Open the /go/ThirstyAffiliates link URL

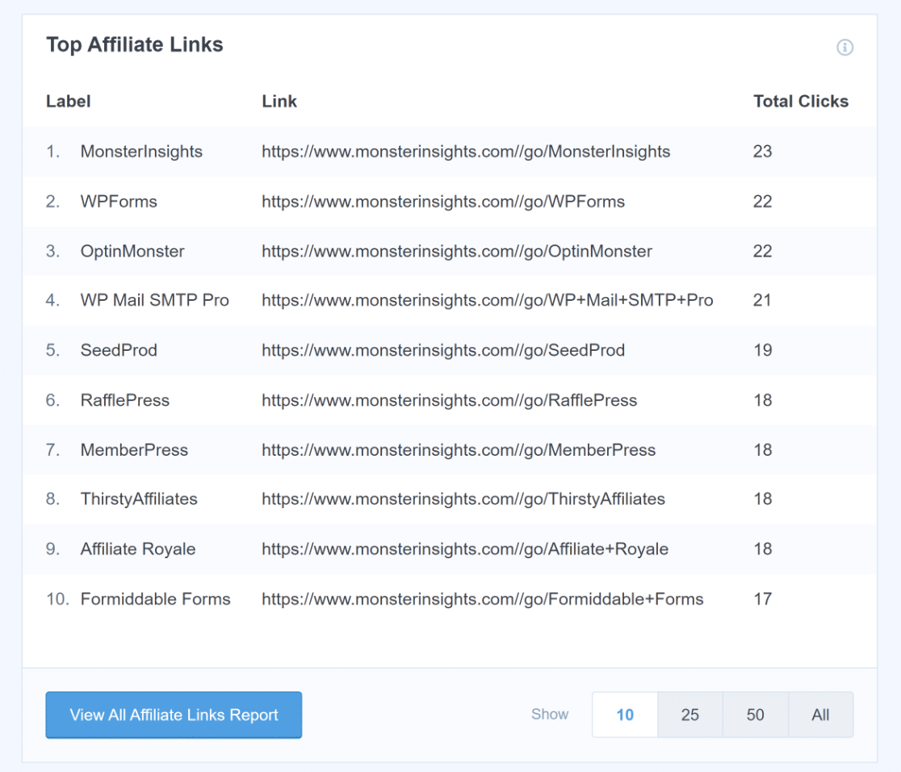(463, 499)
